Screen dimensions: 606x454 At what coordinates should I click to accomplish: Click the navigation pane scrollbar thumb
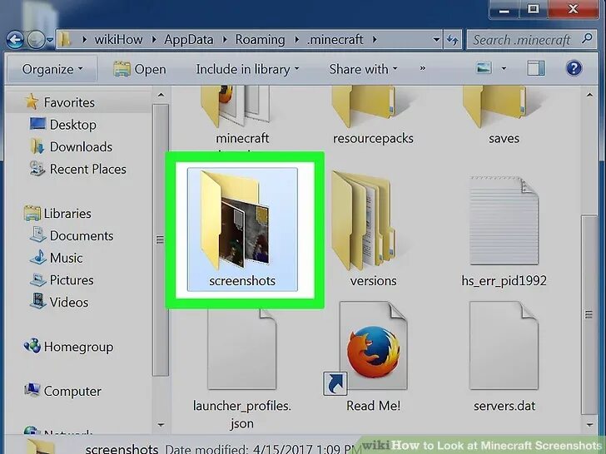click(160, 239)
